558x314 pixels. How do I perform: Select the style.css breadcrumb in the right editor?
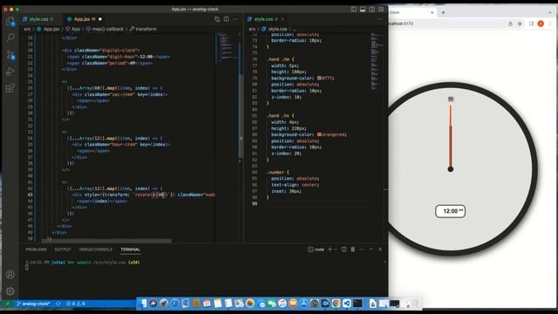pyautogui.click(x=275, y=29)
